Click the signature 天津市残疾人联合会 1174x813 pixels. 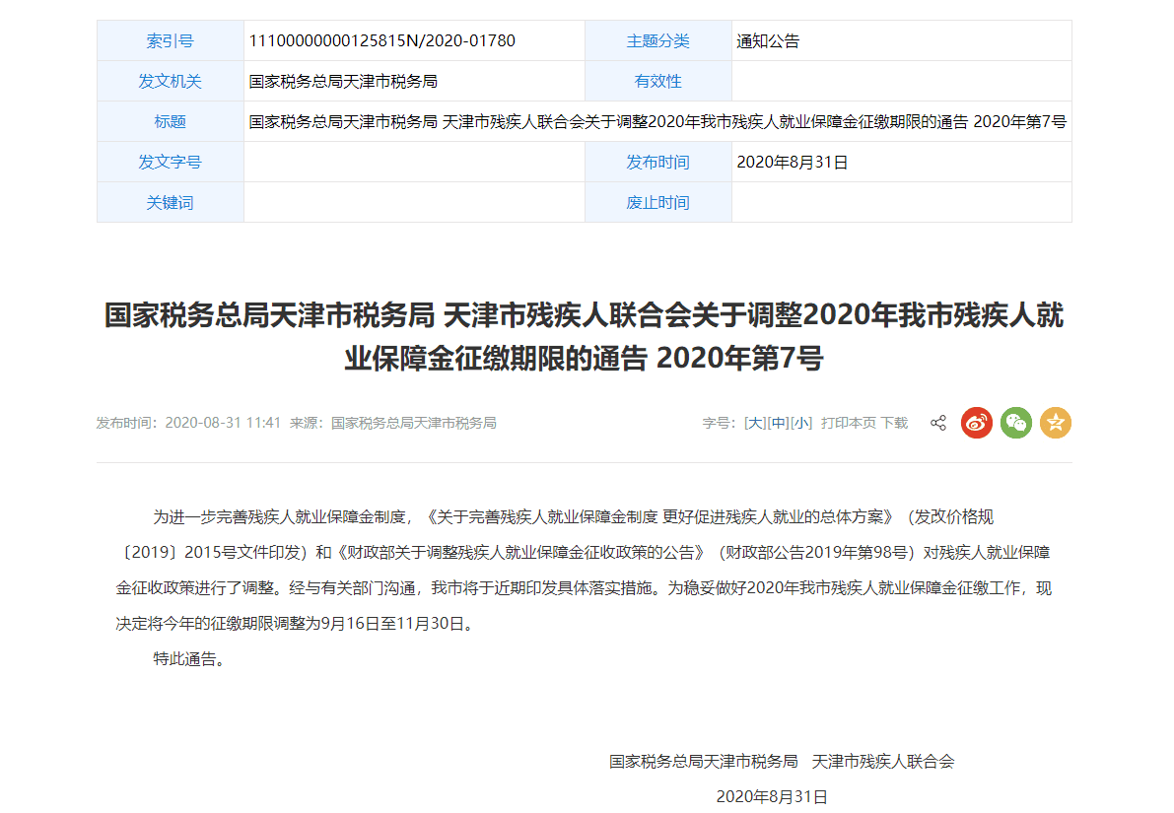point(883,762)
